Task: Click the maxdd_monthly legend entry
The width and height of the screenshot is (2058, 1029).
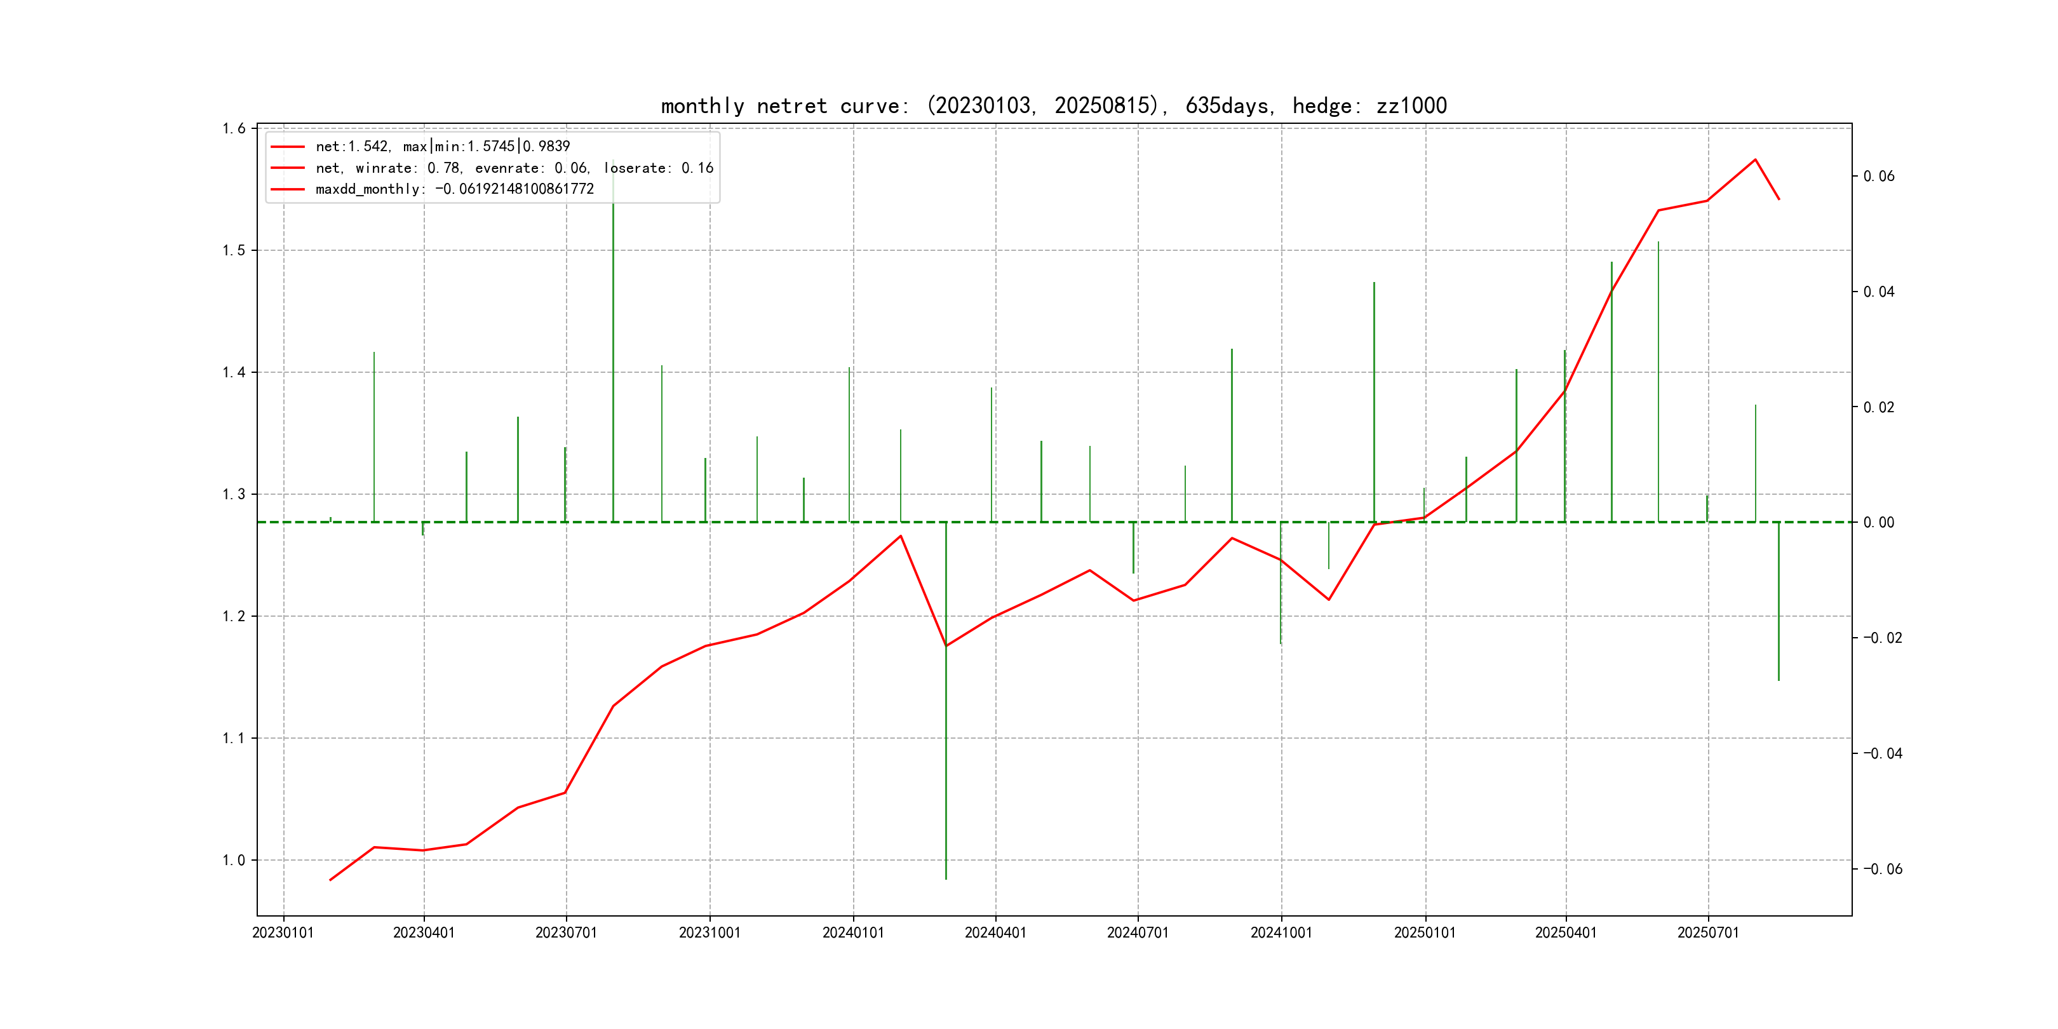Action: pyautogui.click(x=454, y=189)
